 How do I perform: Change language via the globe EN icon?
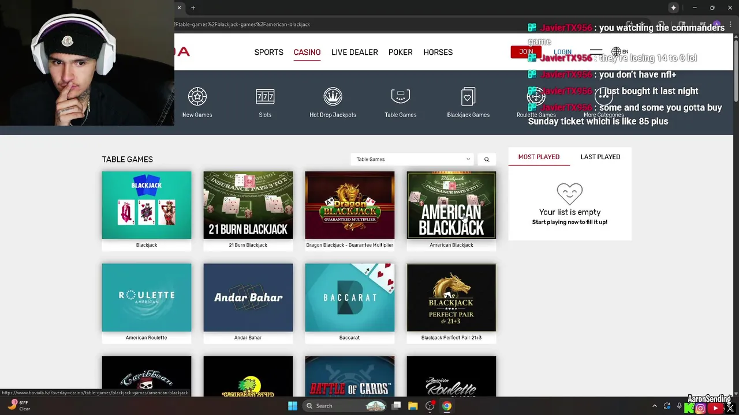pyautogui.click(x=620, y=52)
